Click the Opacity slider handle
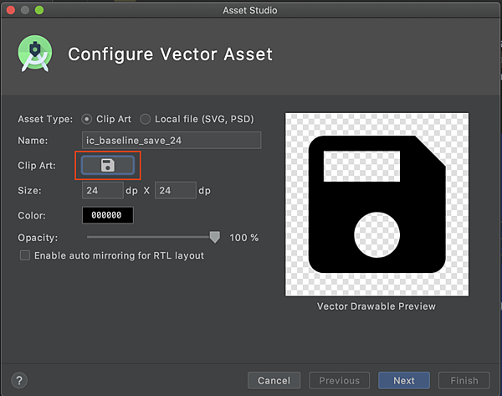 click(x=215, y=237)
